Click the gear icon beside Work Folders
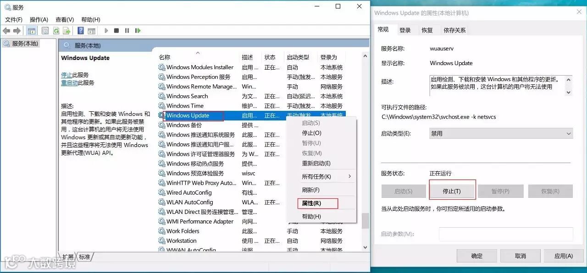 point(162,231)
